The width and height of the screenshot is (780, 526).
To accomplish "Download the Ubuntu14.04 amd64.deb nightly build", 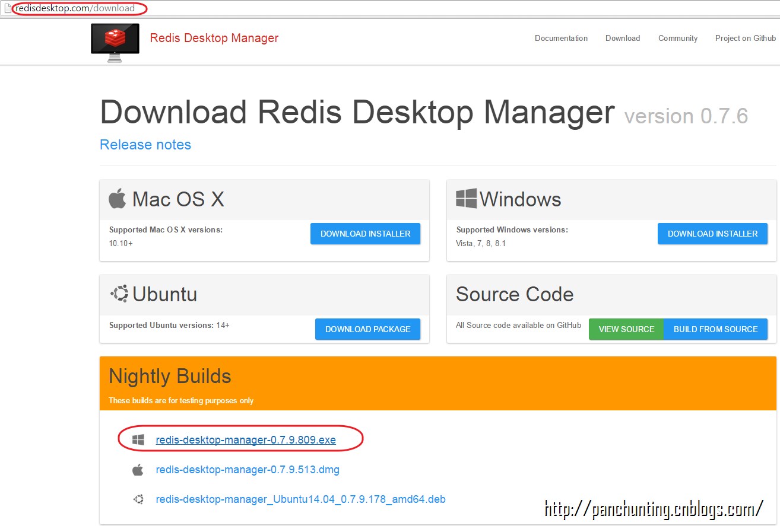I will coord(300,499).
